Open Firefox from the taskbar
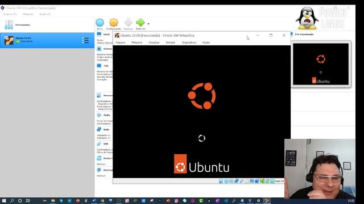 point(78,201)
